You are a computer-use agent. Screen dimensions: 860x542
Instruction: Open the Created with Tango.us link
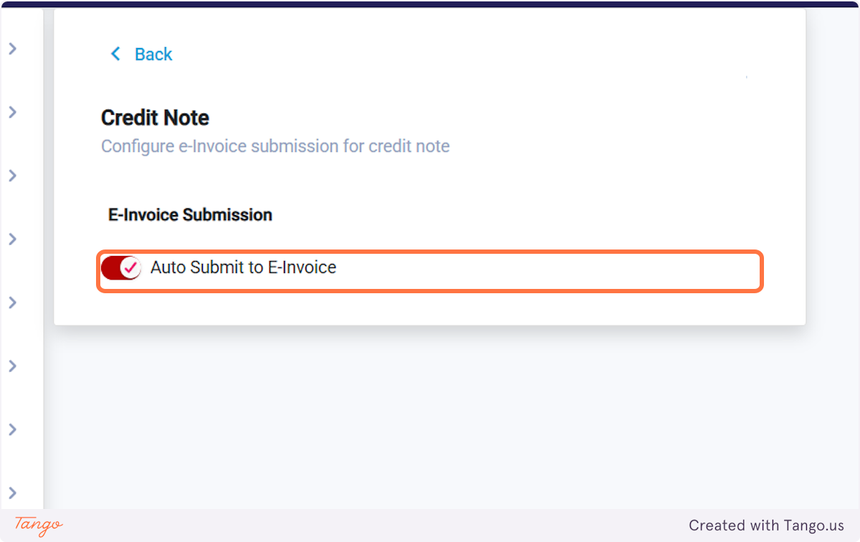(766, 526)
